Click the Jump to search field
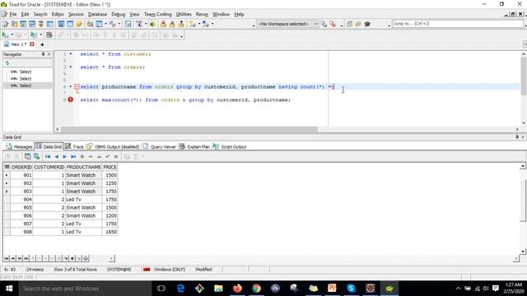 coord(458,24)
